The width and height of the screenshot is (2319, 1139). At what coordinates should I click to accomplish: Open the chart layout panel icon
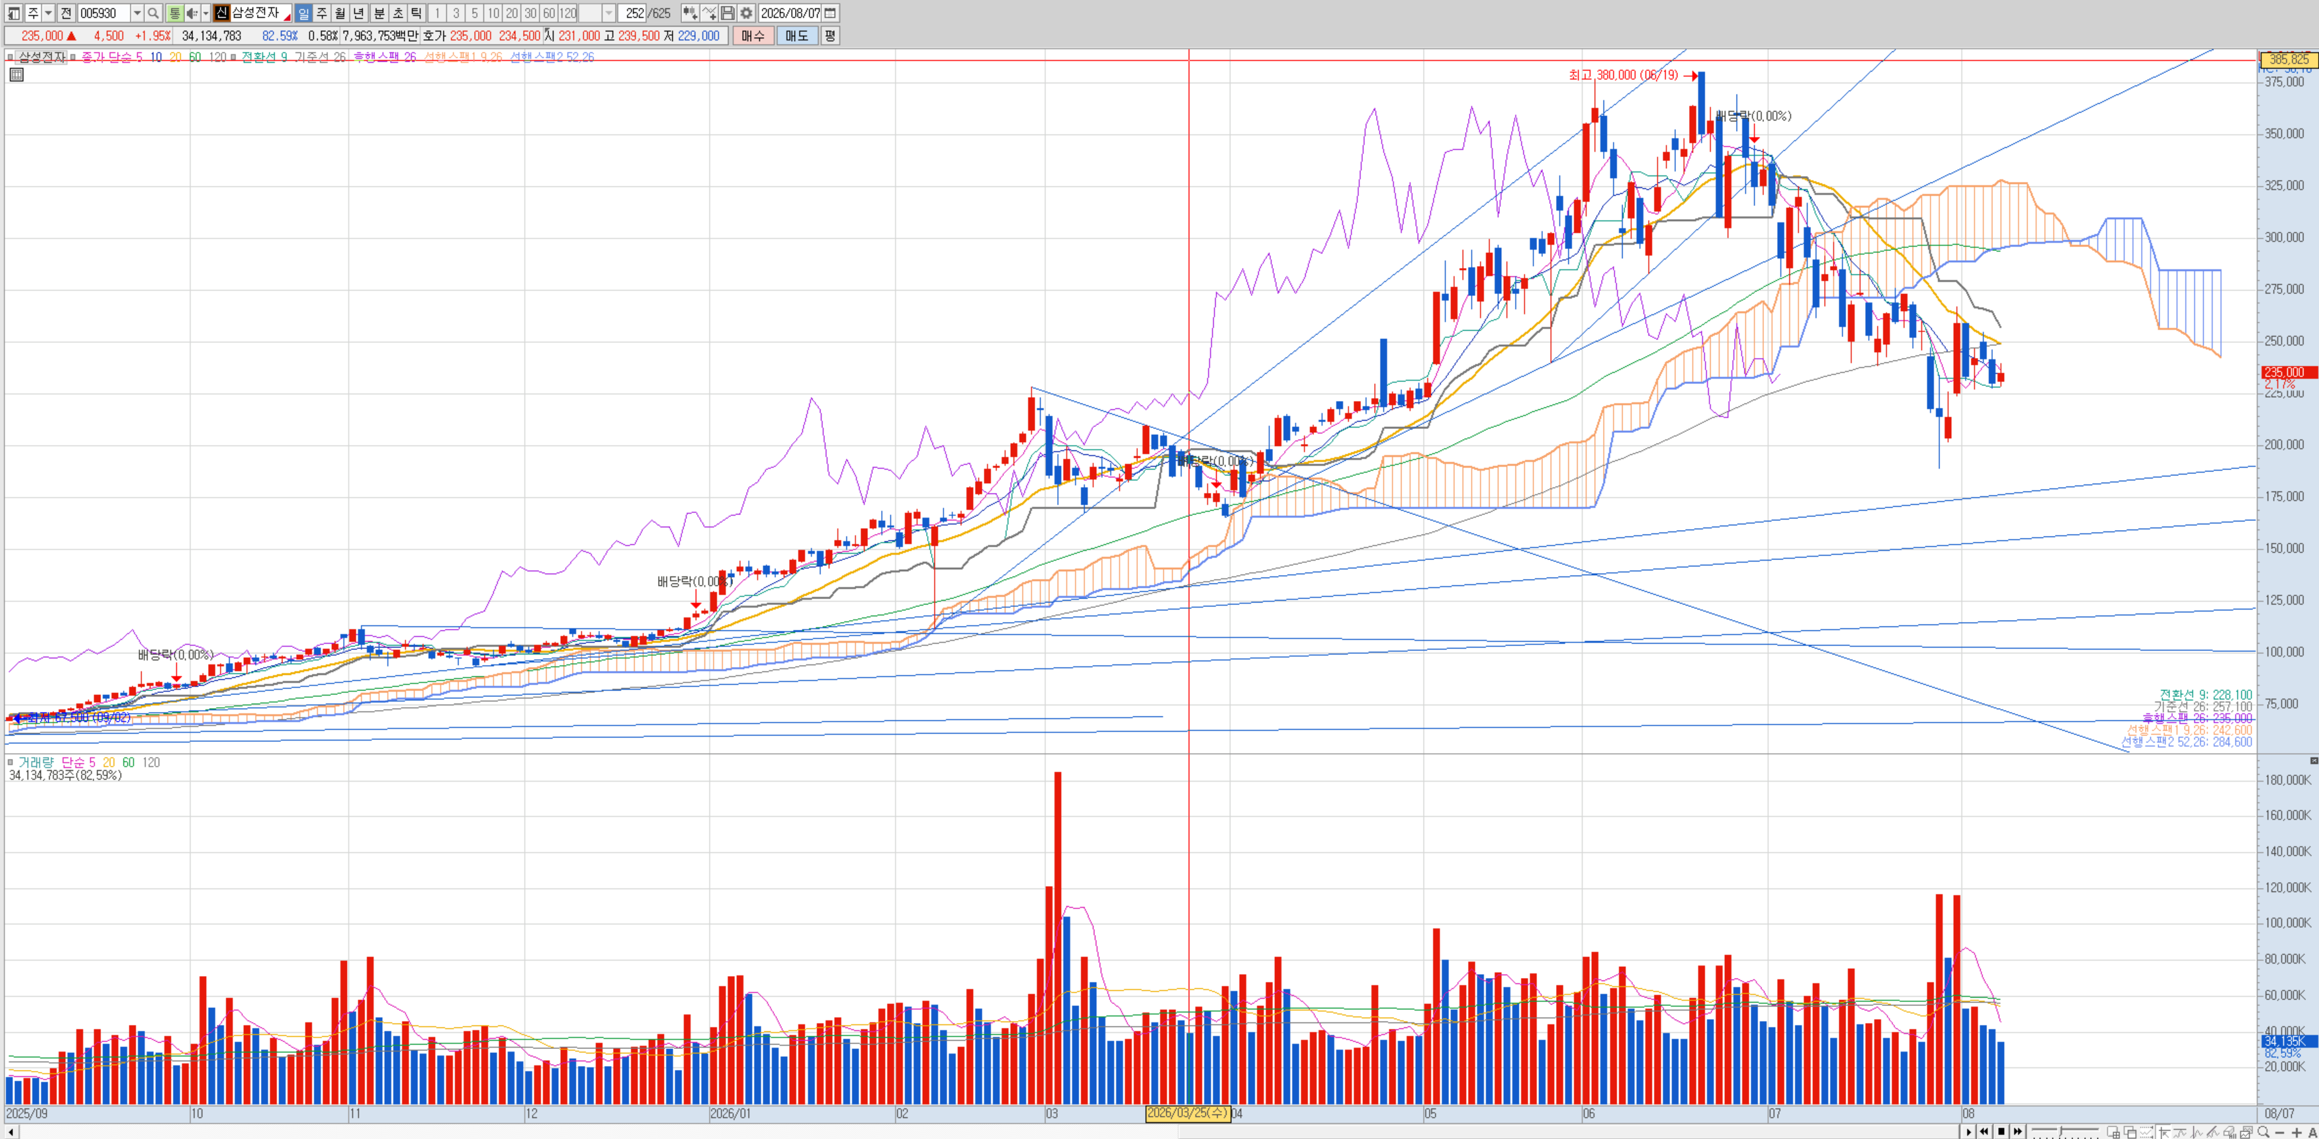14,12
